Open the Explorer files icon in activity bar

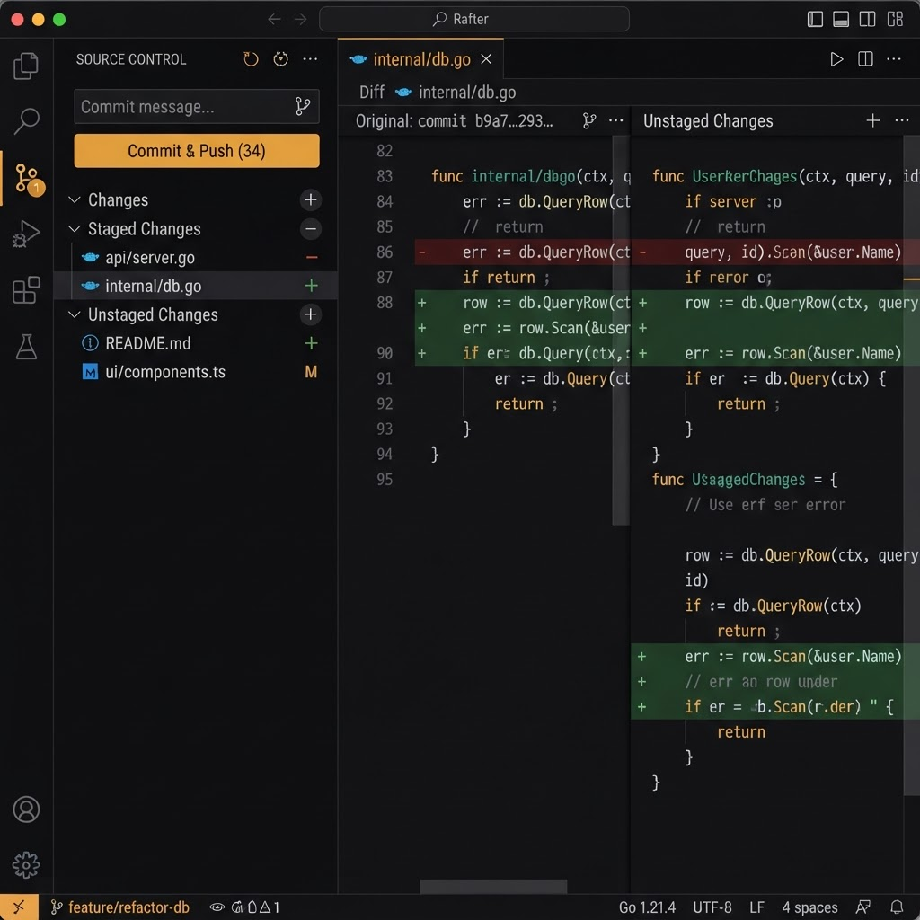coord(26,65)
